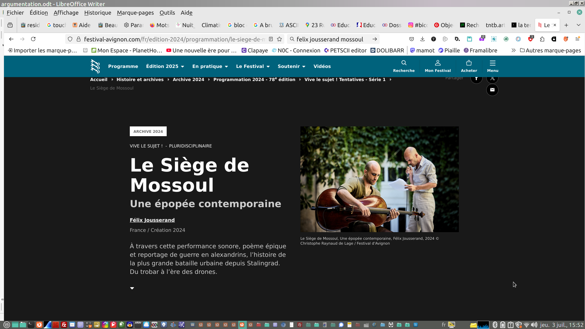Toggle reader view icon in URL bar
The height and width of the screenshot is (329, 585).
tap(271, 39)
